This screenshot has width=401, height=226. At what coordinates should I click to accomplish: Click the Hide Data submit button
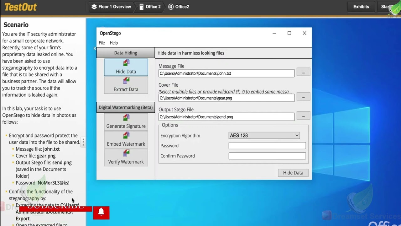pos(293,173)
